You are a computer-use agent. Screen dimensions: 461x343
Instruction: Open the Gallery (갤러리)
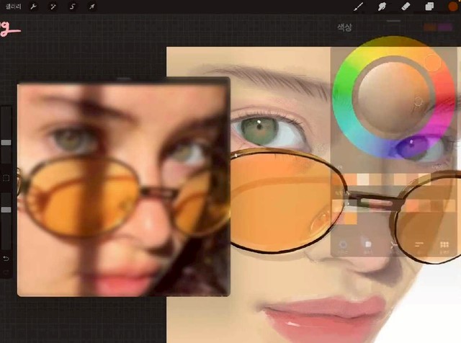[x=12, y=6]
